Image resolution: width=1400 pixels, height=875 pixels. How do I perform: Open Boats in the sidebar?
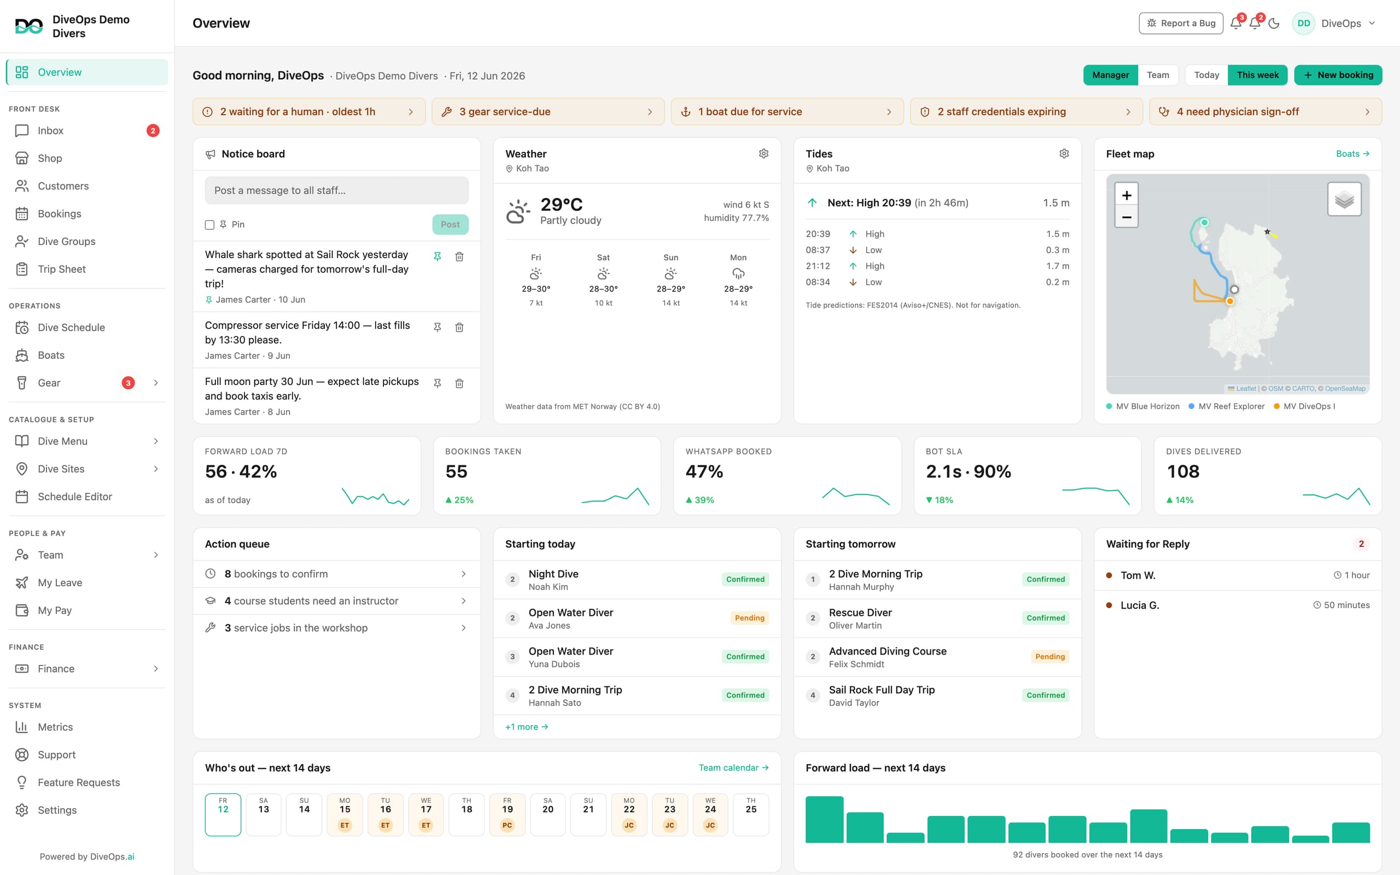[87, 355]
